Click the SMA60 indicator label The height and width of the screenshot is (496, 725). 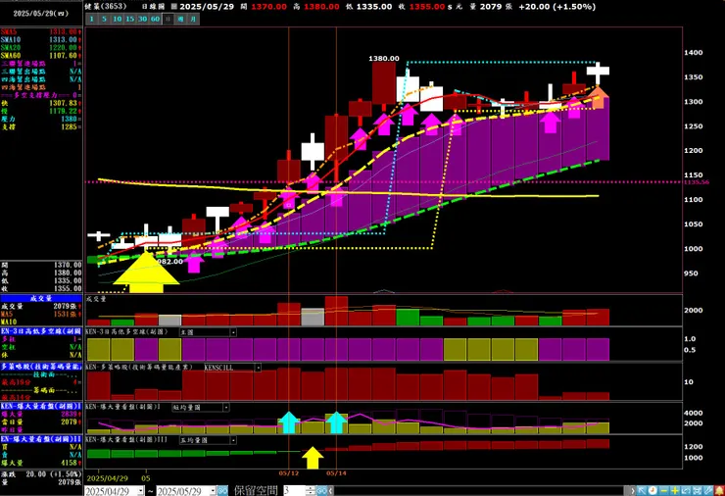pyautogui.click(x=11, y=55)
